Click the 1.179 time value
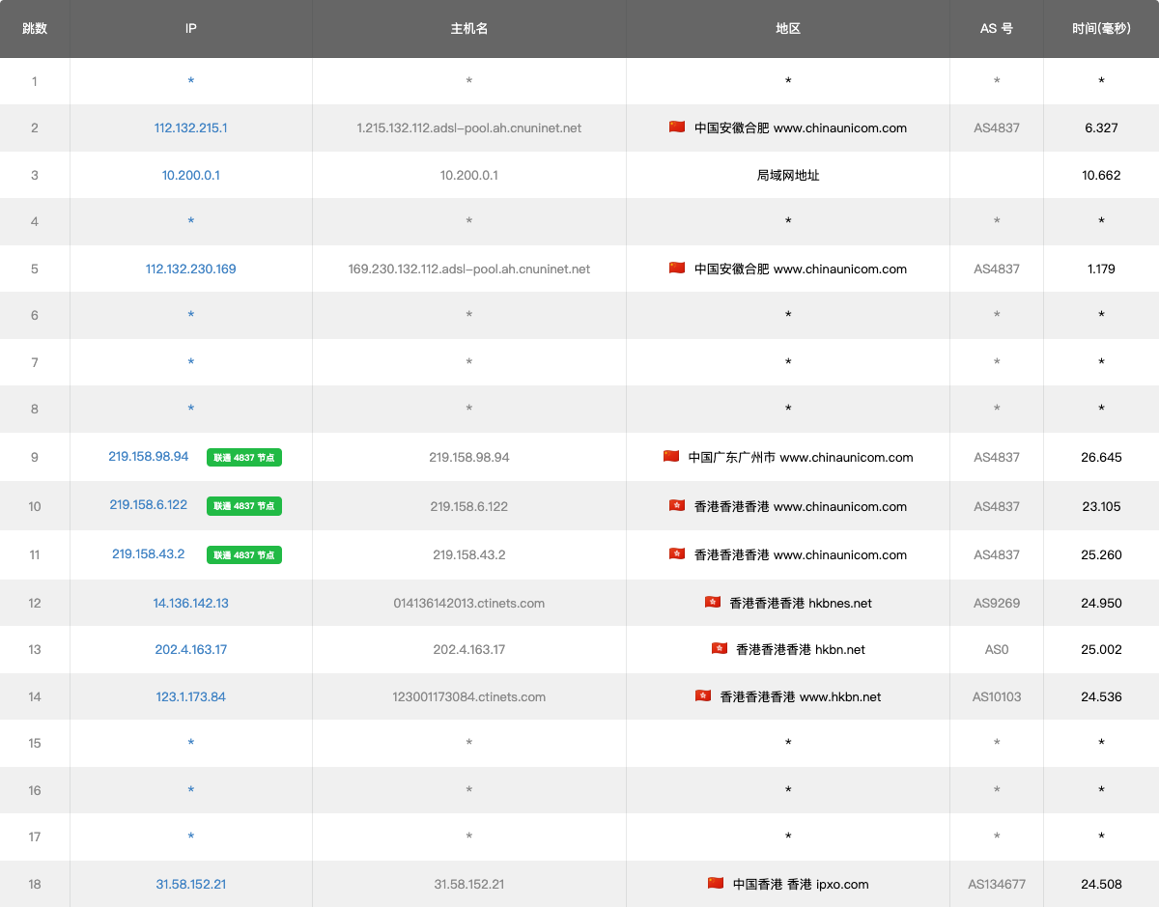The width and height of the screenshot is (1159, 907). [x=1101, y=269]
